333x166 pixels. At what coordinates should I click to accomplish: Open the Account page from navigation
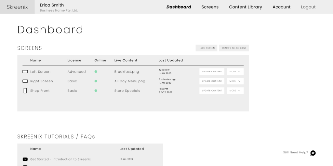(281, 7)
